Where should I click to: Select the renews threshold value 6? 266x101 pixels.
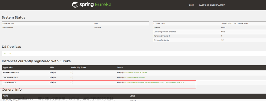(222, 36)
